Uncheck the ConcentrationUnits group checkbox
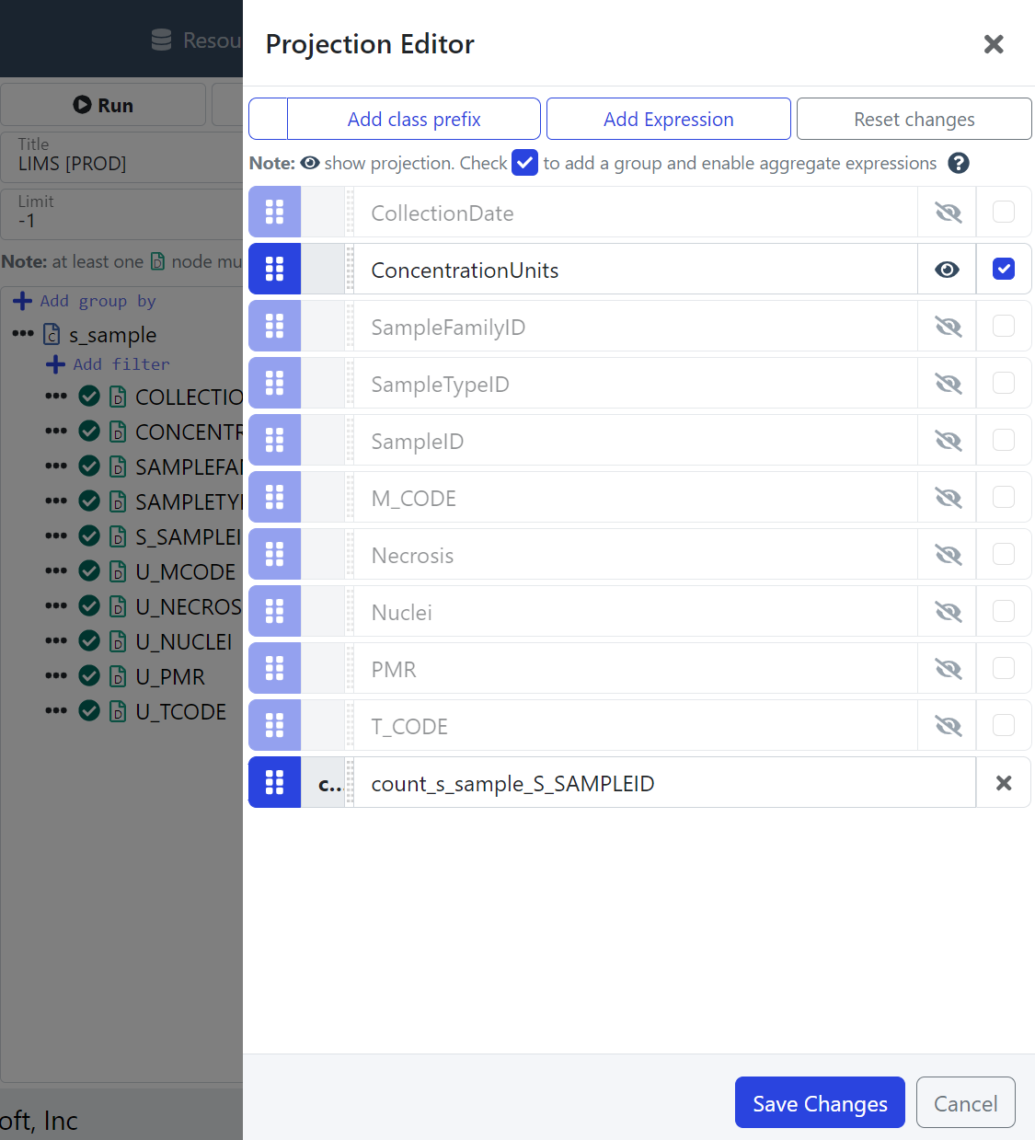Viewport: 1035px width, 1140px height. [x=1003, y=270]
